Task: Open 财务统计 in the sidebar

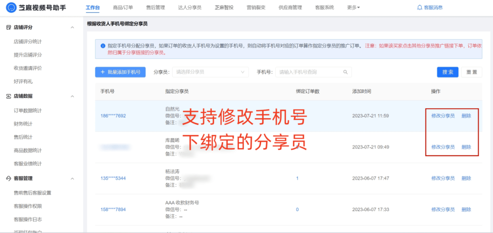Action: point(23,124)
